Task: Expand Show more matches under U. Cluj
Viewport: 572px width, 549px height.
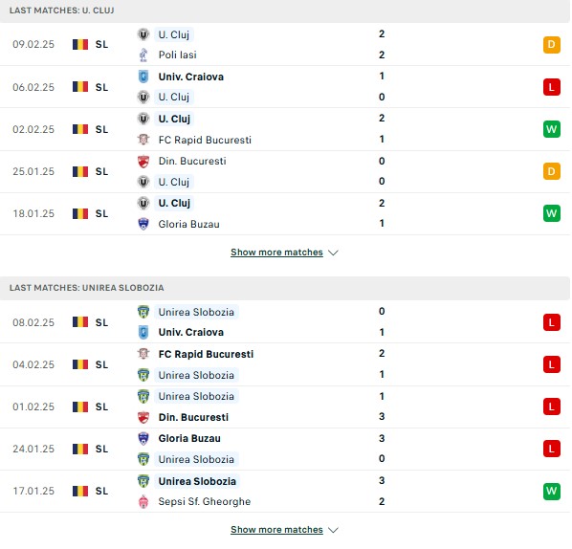Action: [x=276, y=253]
